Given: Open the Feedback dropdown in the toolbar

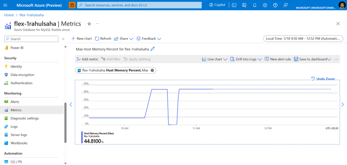Looking at the screenshot, I should 149,39.
